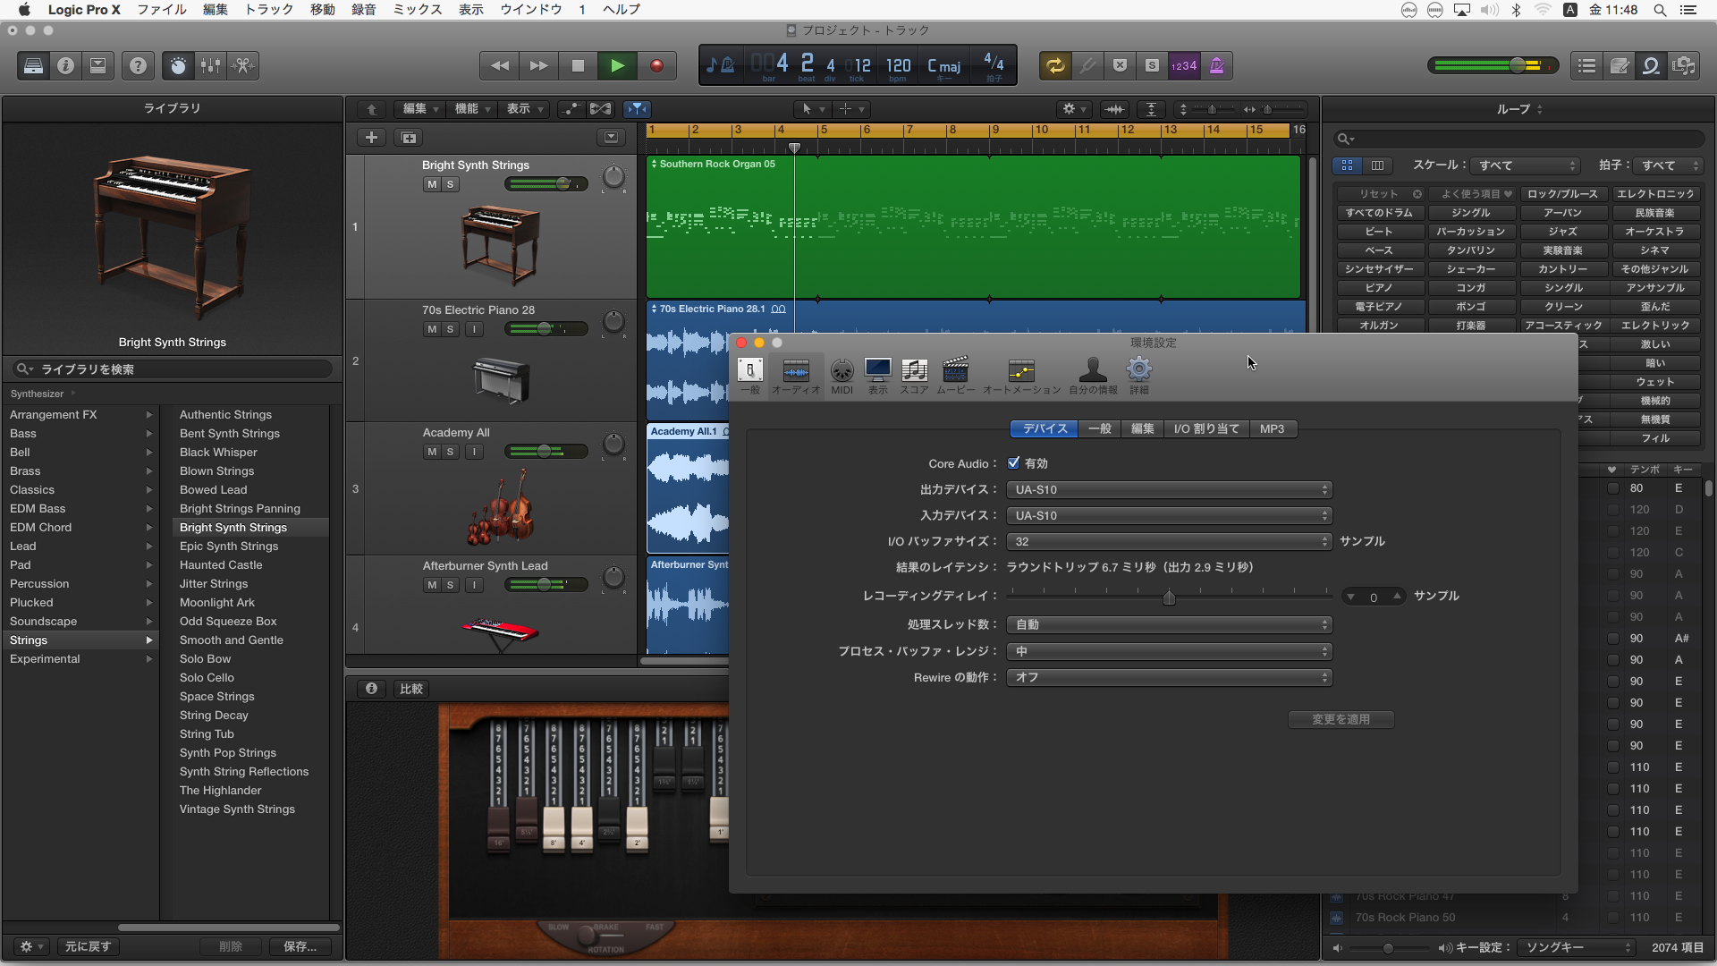Open key setting ソングキー dropdown
Viewport: 1717px width, 966px height.
click(1577, 947)
